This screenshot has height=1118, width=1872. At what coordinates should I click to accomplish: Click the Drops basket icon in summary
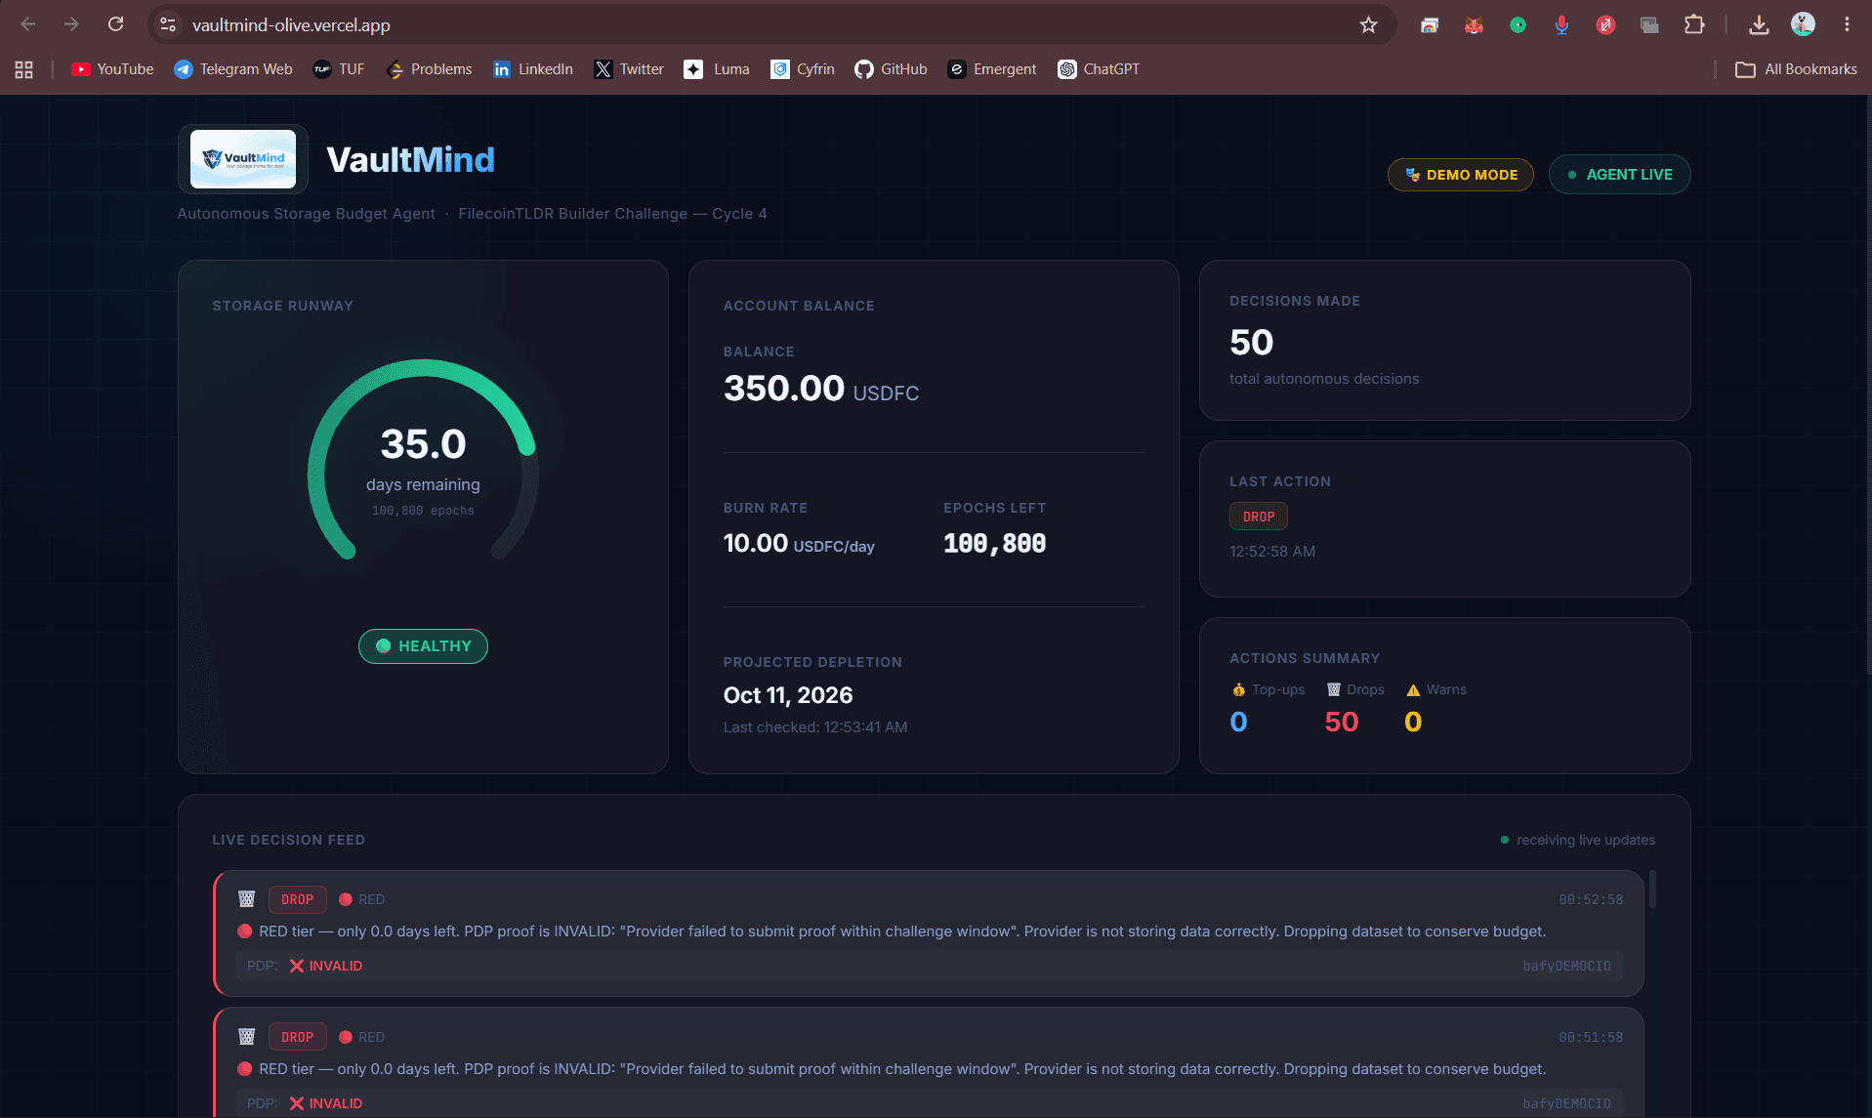pos(1333,689)
